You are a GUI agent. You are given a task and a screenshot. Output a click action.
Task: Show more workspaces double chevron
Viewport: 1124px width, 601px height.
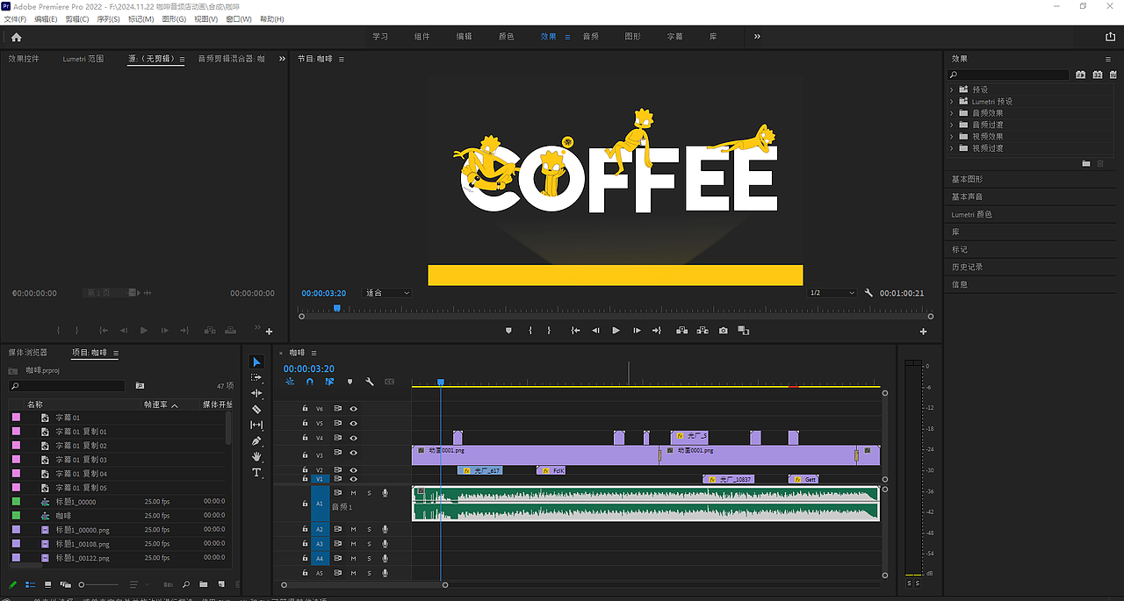(x=757, y=37)
